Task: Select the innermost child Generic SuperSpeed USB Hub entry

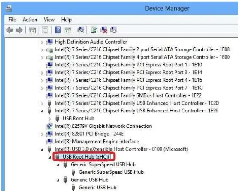Action: pyautogui.click(x=111, y=172)
